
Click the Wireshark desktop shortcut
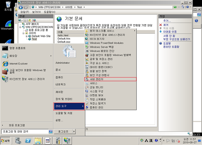coord(8,25)
